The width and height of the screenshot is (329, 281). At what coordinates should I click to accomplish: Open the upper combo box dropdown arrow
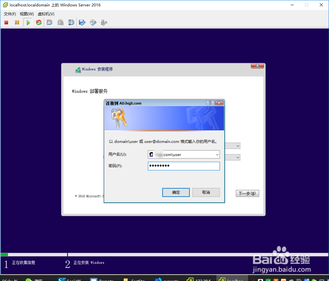[238, 146]
